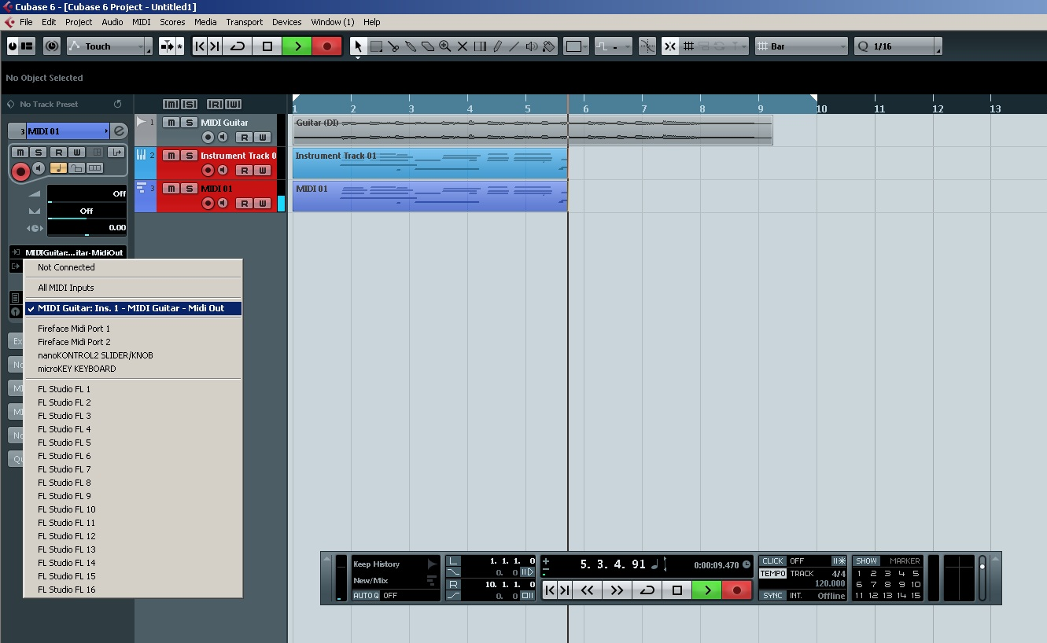
Task: Go to previous marker in top toolbar
Action: tap(200, 46)
